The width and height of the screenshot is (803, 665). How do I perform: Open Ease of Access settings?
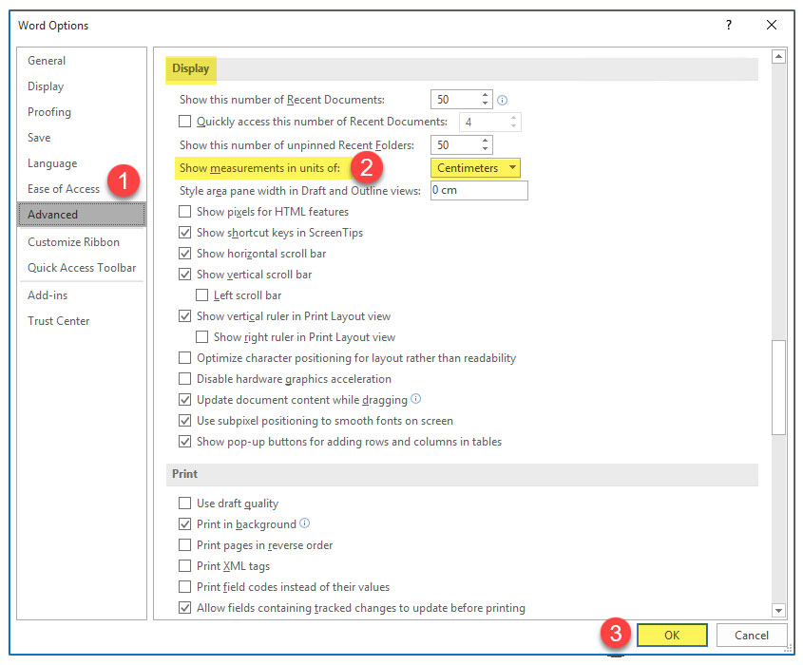pos(82,189)
